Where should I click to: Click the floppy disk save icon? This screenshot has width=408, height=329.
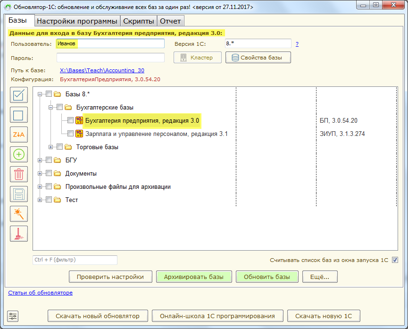19,194
